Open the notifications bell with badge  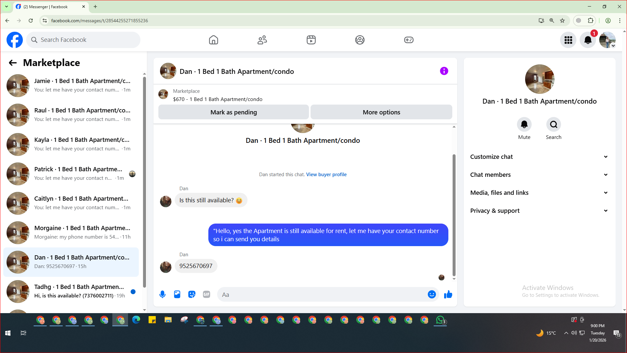click(x=588, y=40)
